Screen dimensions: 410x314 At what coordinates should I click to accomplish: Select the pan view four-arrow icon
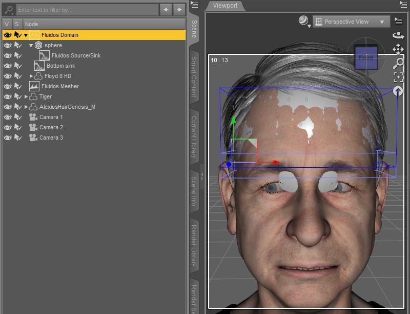[398, 49]
